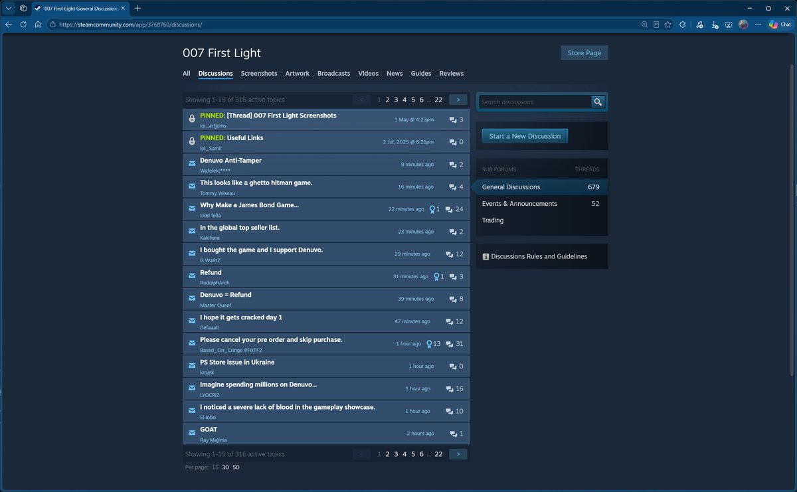This screenshot has width=797, height=492.
Task: Switch to the All tab
Action: click(187, 74)
